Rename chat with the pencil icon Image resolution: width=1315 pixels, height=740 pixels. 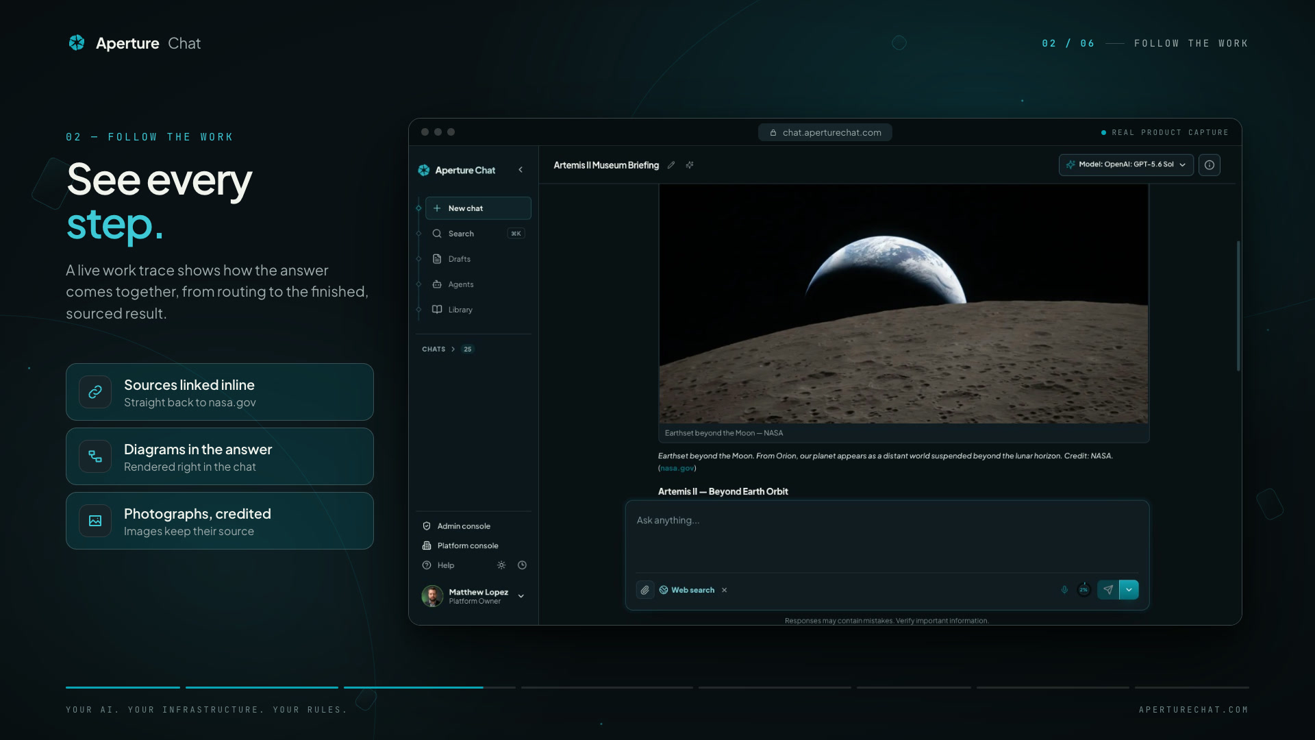(x=671, y=165)
